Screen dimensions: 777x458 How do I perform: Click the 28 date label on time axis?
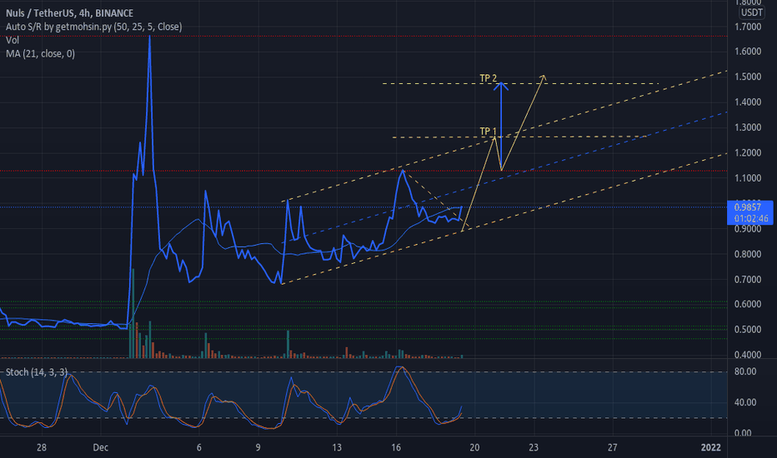point(42,448)
